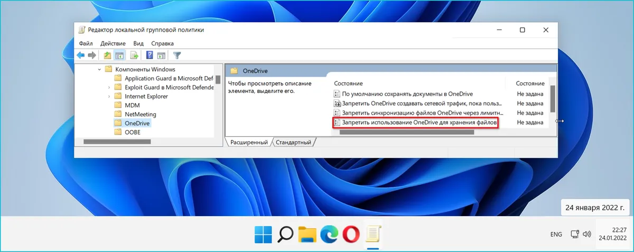Click the ENG language indicator in tray

pos(556,234)
